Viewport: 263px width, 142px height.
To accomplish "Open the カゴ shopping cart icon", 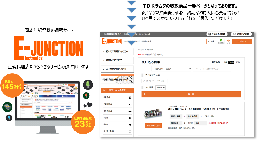I will (x=228, y=41).
